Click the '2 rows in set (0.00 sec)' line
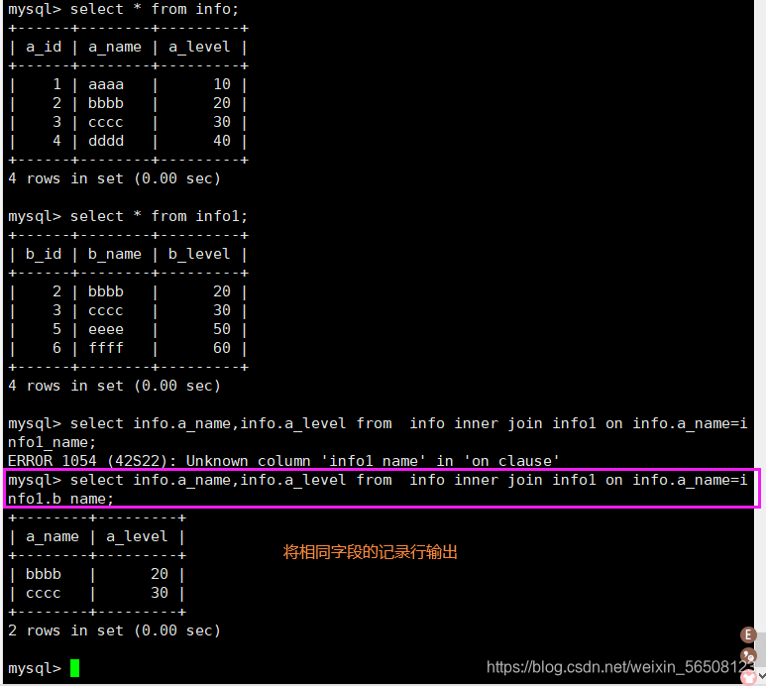This screenshot has height=686, width=766. click(114, 630)
